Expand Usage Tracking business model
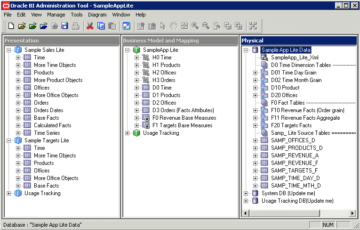 point(127,133)
